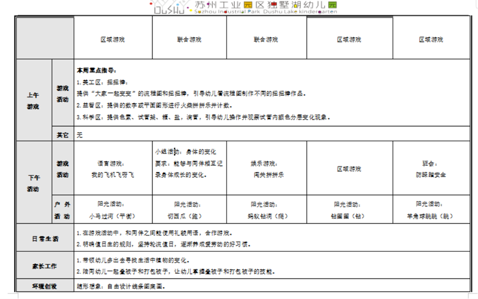The height and width of the screenshot is (299, 478).
Task: Select the 下午活动 row header cell
Action: [33, 183]
